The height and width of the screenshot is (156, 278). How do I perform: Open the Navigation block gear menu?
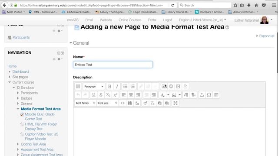tap(60, 59)
